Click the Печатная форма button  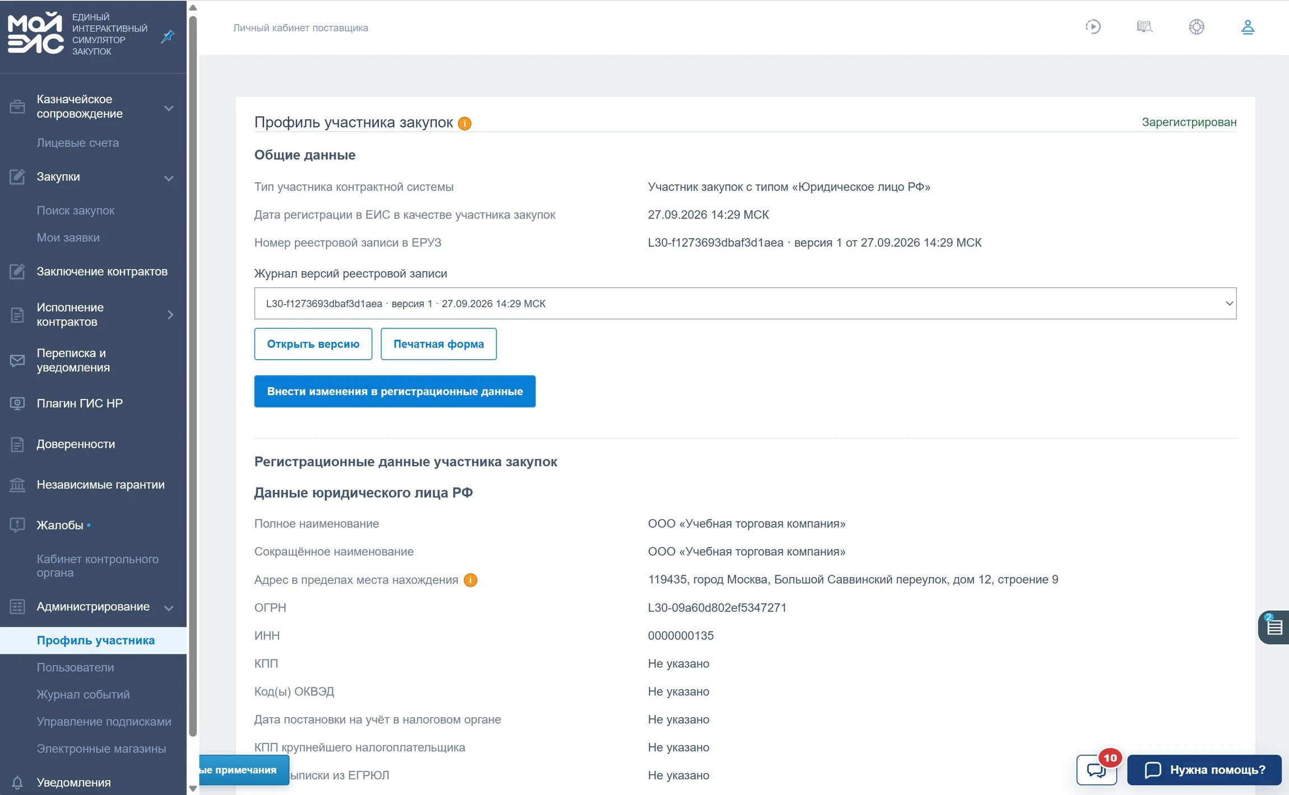click(438, 344)
